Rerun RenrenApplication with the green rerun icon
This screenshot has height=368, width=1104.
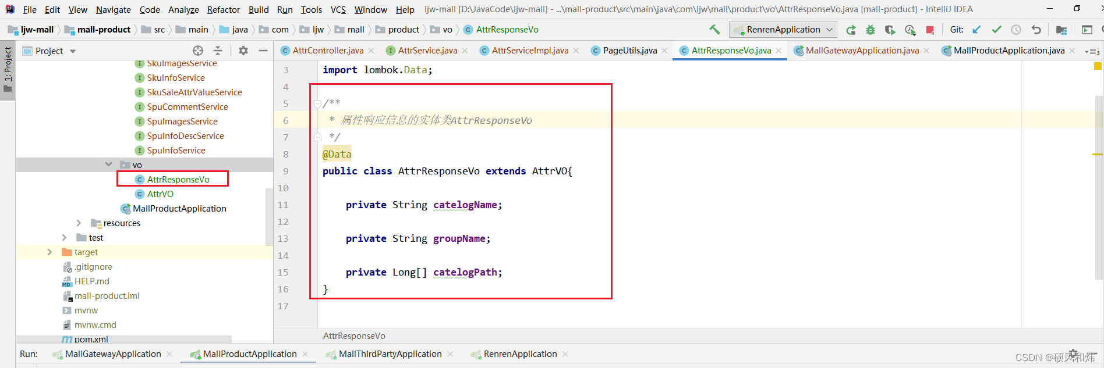851,30
